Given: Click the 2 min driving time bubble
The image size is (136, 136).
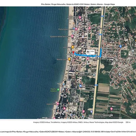Looking at the screenshot, I should 90,52.
